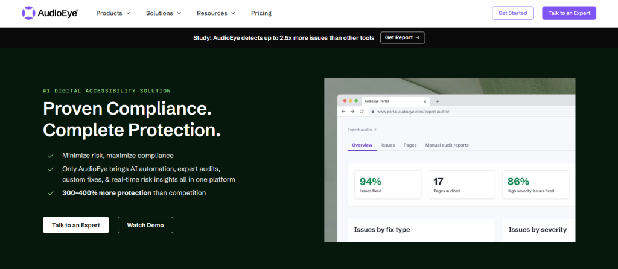
Task: Expand the Products dropdown menu
Action: [x=113, y=13]
